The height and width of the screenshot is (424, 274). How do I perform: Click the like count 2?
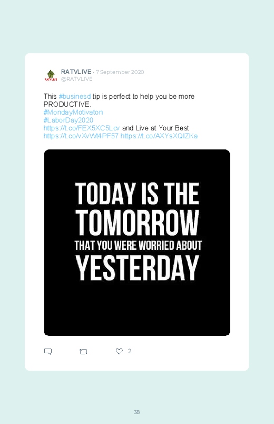coord(130,351)
